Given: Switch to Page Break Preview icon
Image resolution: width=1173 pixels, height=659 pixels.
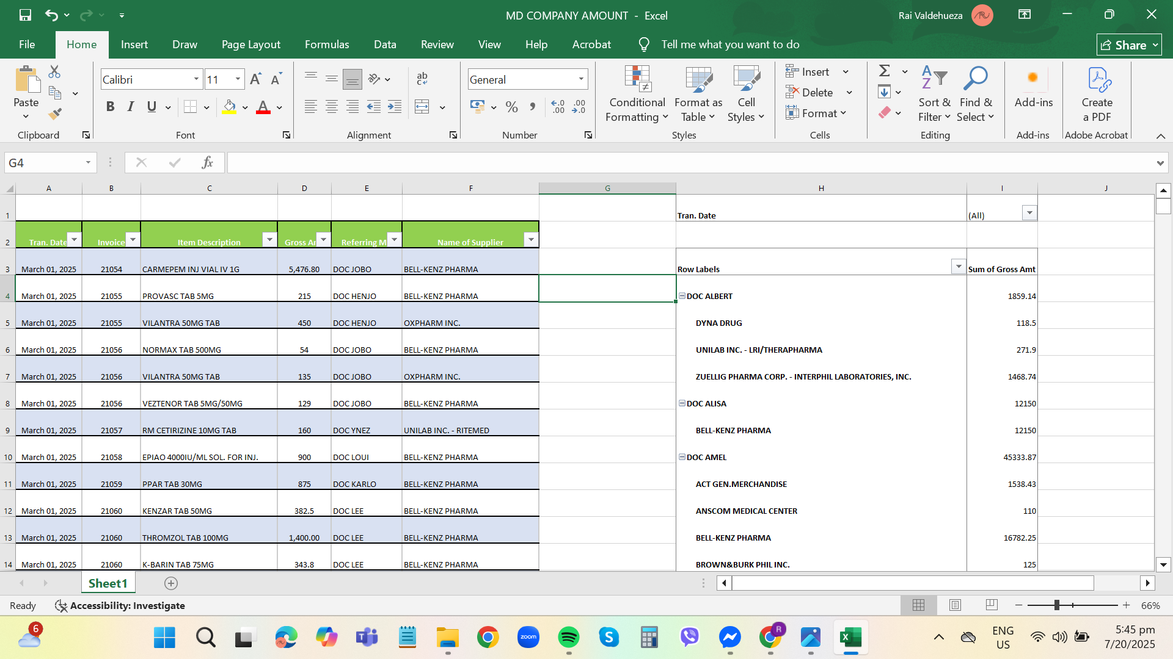Looking at the screenshot, I should coord(992,605).
